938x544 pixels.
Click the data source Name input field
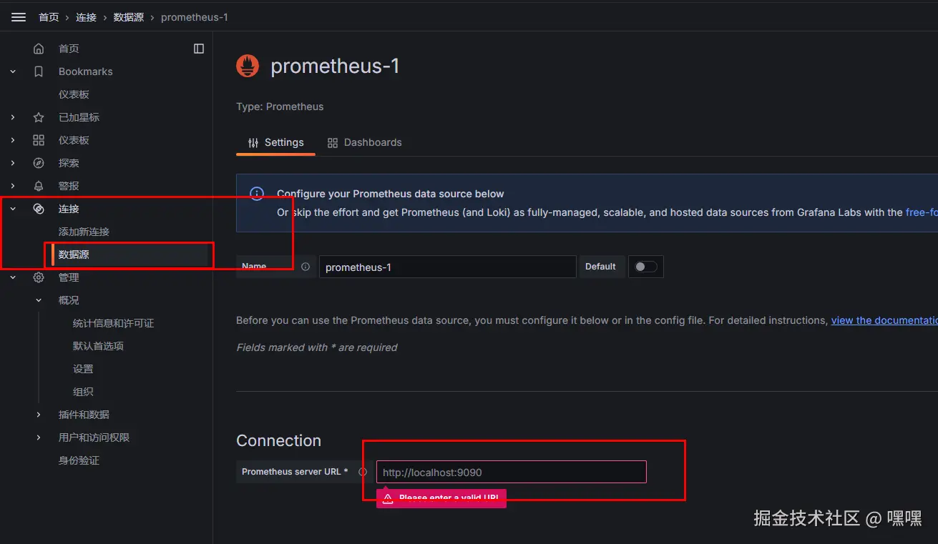pos(447,267)
